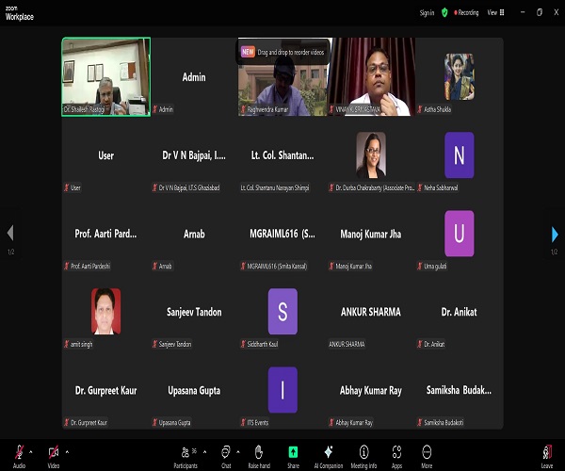This screenshot has width=565, height=471.
Task: Click the green encryption shield icon
Action: 444,13
